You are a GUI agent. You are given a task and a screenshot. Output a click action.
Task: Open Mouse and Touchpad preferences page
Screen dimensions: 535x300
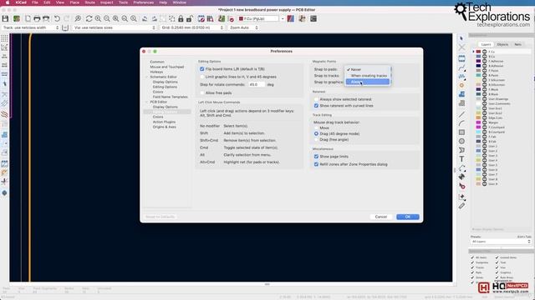click(167, 67)
